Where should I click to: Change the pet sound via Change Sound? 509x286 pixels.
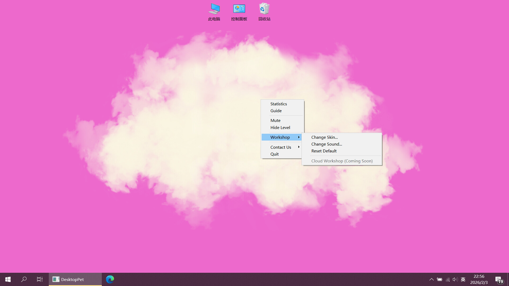[x=326, y=144]
